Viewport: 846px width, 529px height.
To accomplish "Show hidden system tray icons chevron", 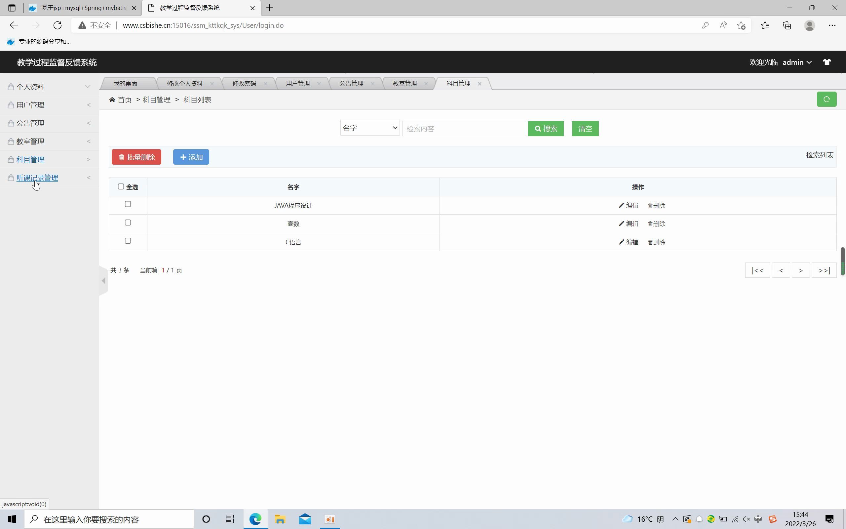I will click(x=675, y=519).
